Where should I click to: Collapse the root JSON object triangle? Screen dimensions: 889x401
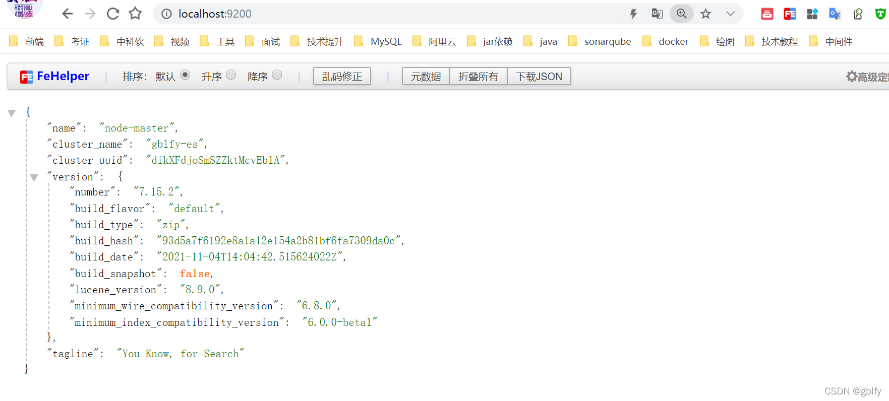tap(12, 113)
